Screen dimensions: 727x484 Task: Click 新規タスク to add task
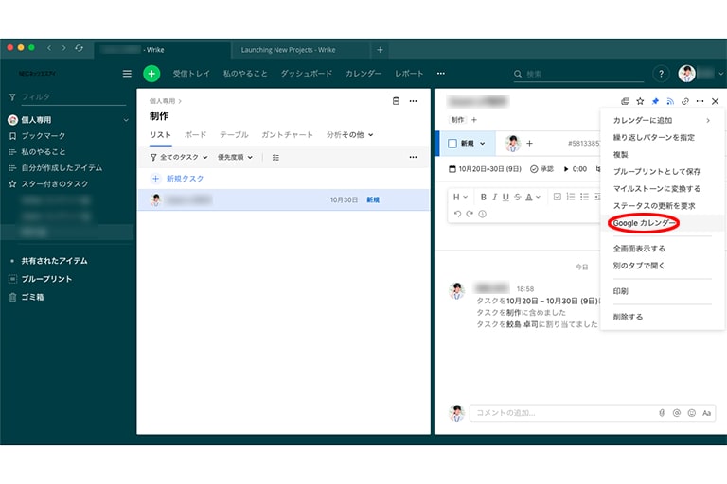(x=185, y=179)
